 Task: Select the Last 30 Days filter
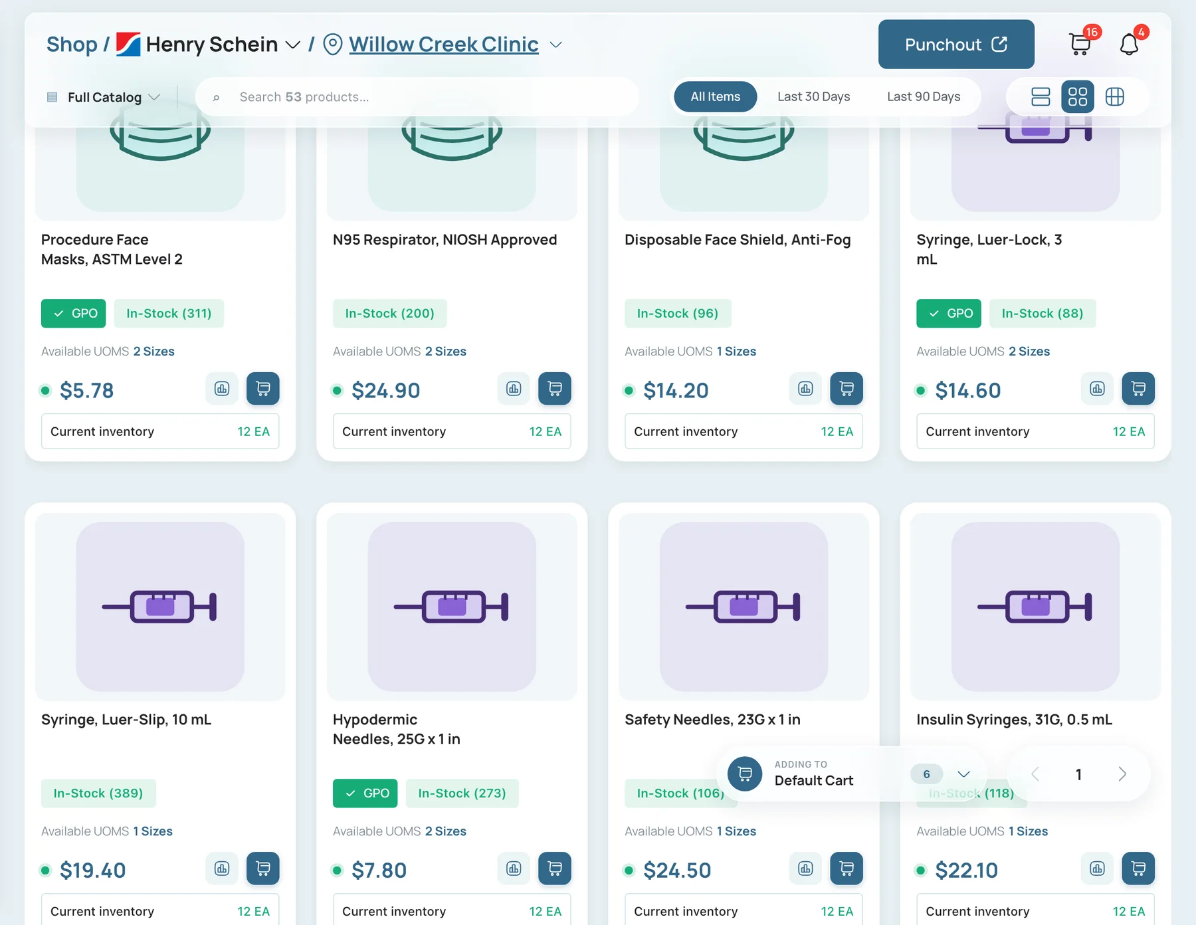coord(813,97)
